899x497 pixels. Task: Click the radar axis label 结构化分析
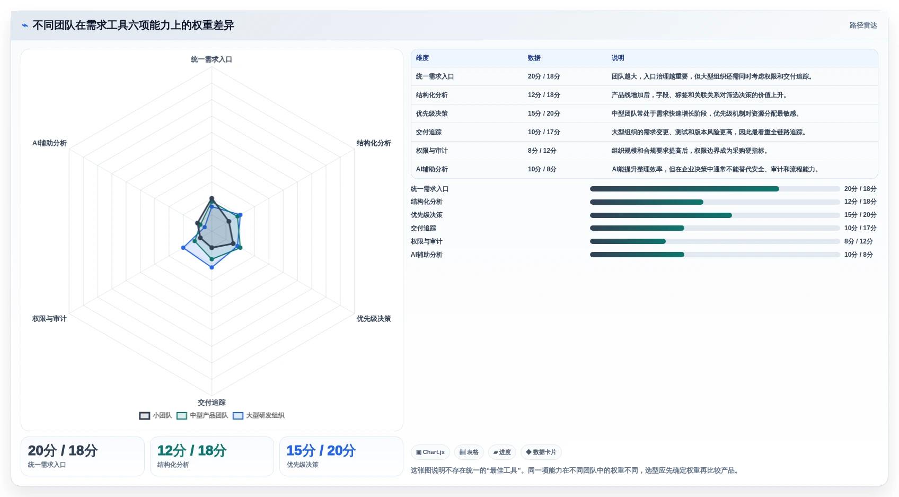[x=374, y=143]
